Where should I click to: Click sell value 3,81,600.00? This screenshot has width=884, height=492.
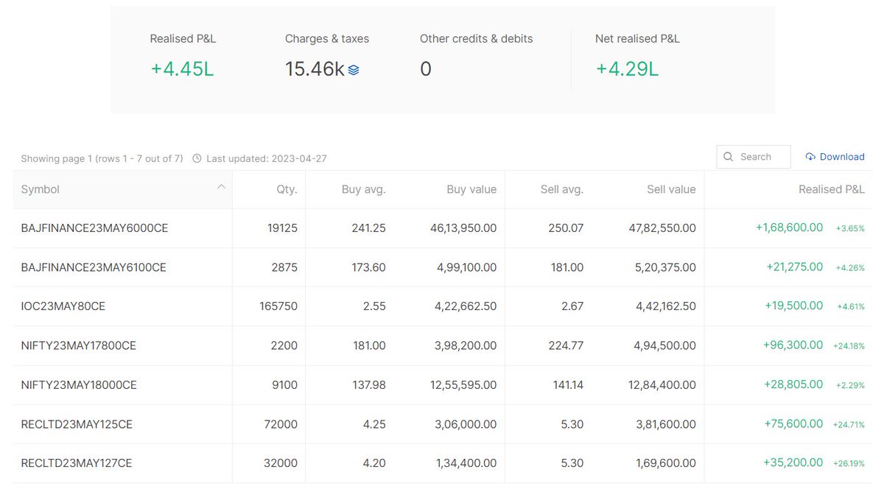click(x=666, y=424)
